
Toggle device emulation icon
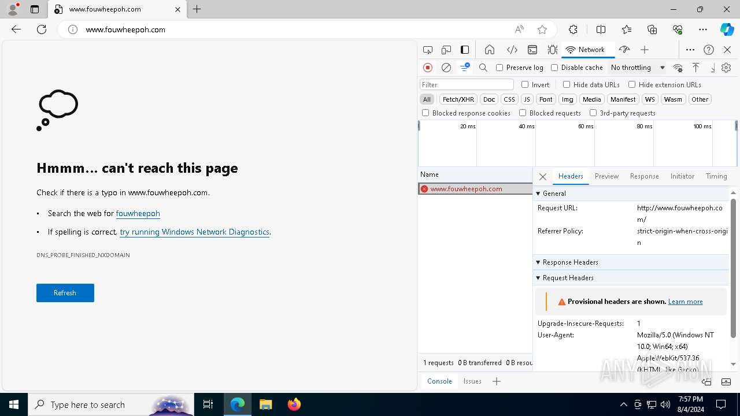pyautogui.click(x=446, y=50)
